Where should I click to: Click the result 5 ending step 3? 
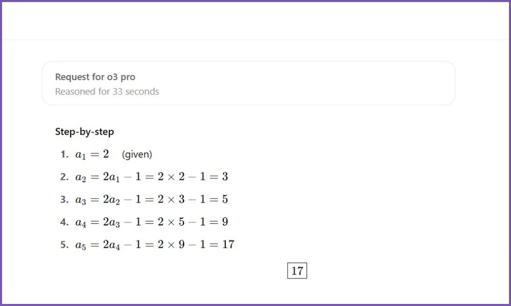click(x=225, y=199)
